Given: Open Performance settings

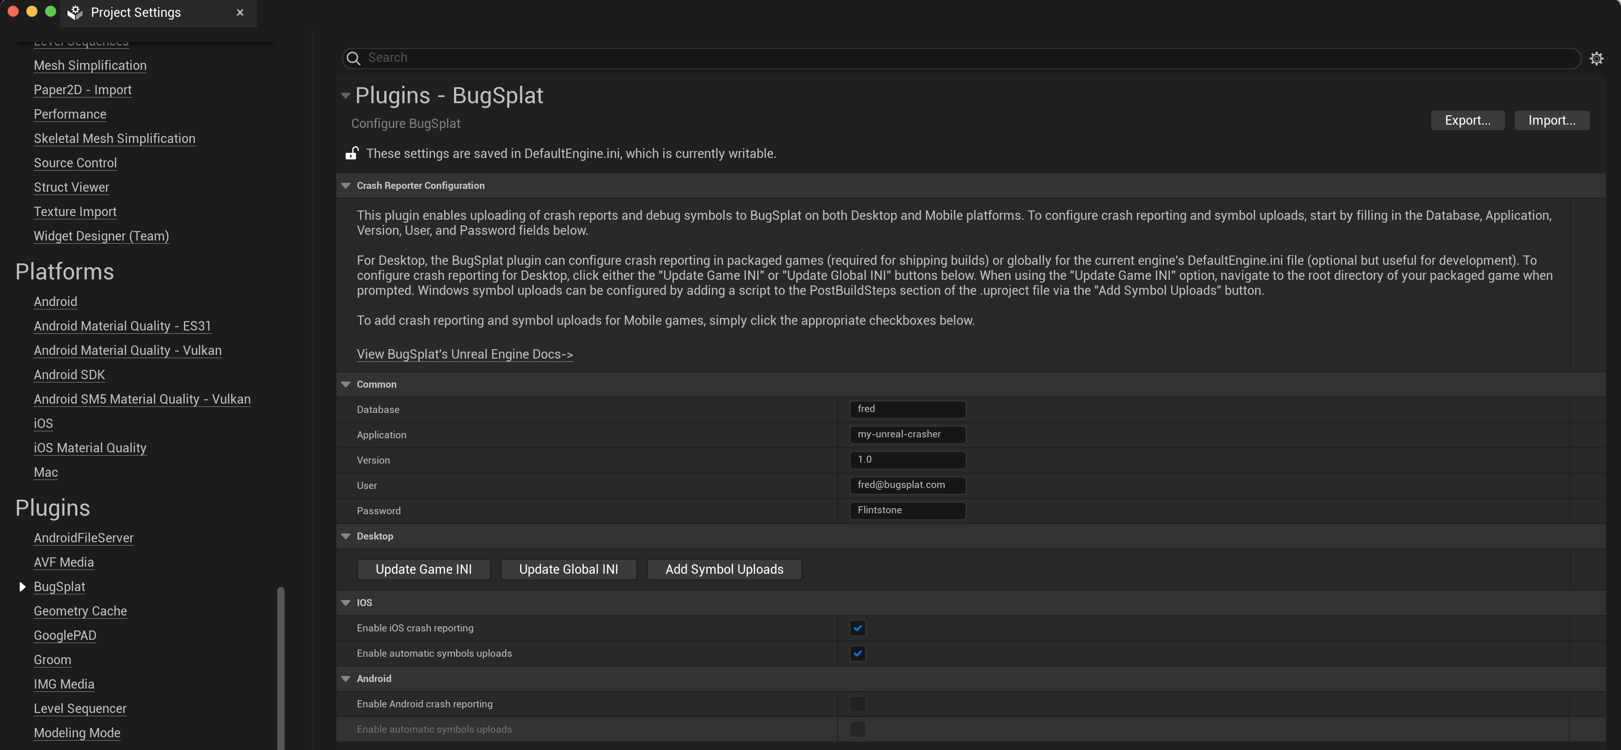Looking at the screenshot, I should click(x=70, y=114).
